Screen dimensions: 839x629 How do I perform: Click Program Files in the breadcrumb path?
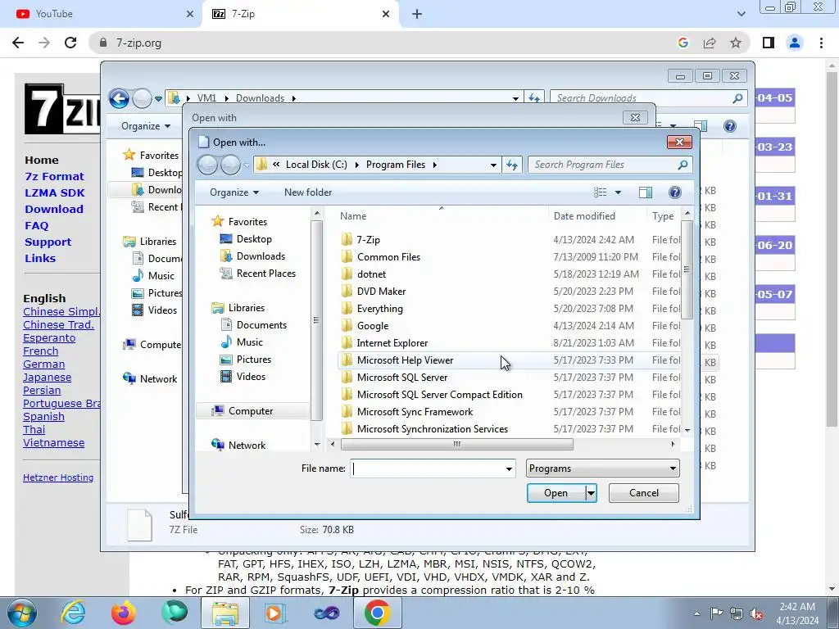click(x=396, y=165)
